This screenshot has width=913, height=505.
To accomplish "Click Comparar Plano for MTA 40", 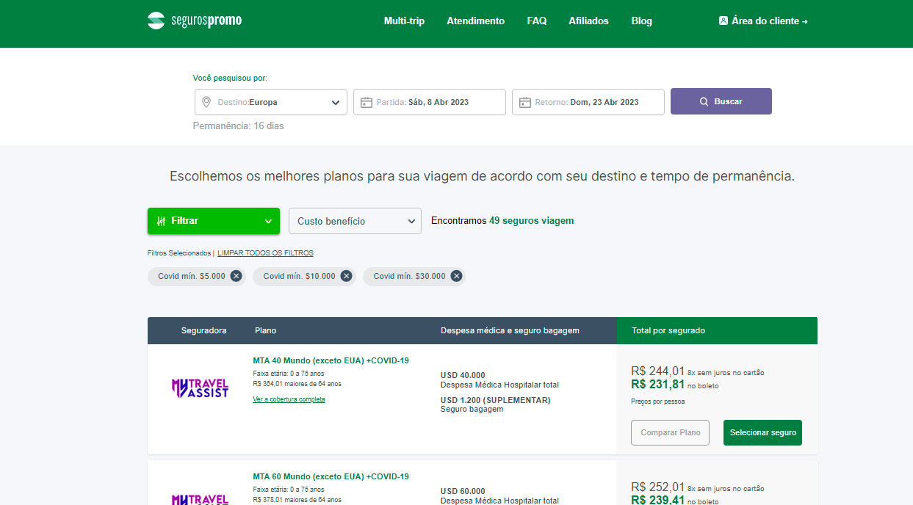I will pyautogui.click(x=671, y=432).
